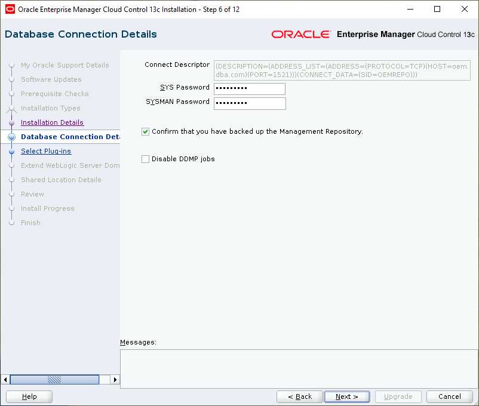Click the Software Updates step

51,79
